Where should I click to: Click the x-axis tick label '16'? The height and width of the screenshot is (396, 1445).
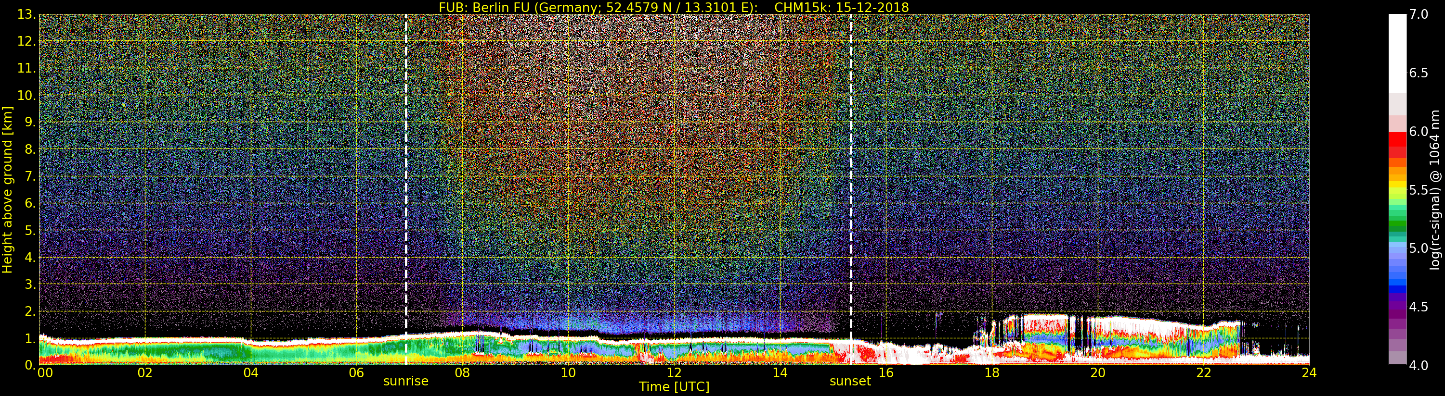(886, 373)
